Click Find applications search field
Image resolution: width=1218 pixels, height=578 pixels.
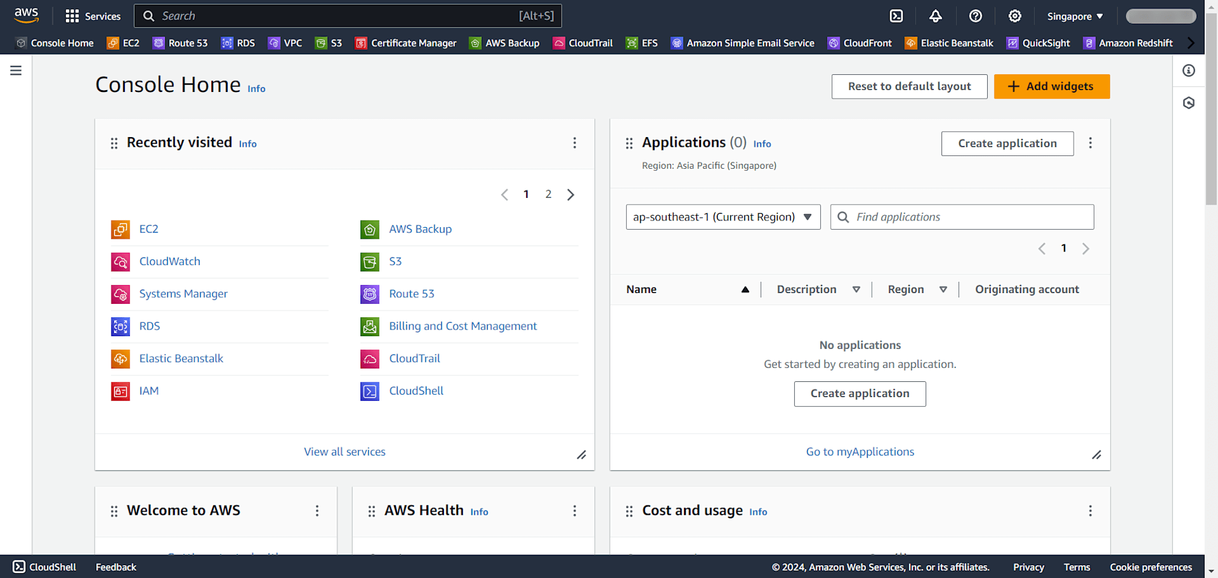[x=962, y=217]
